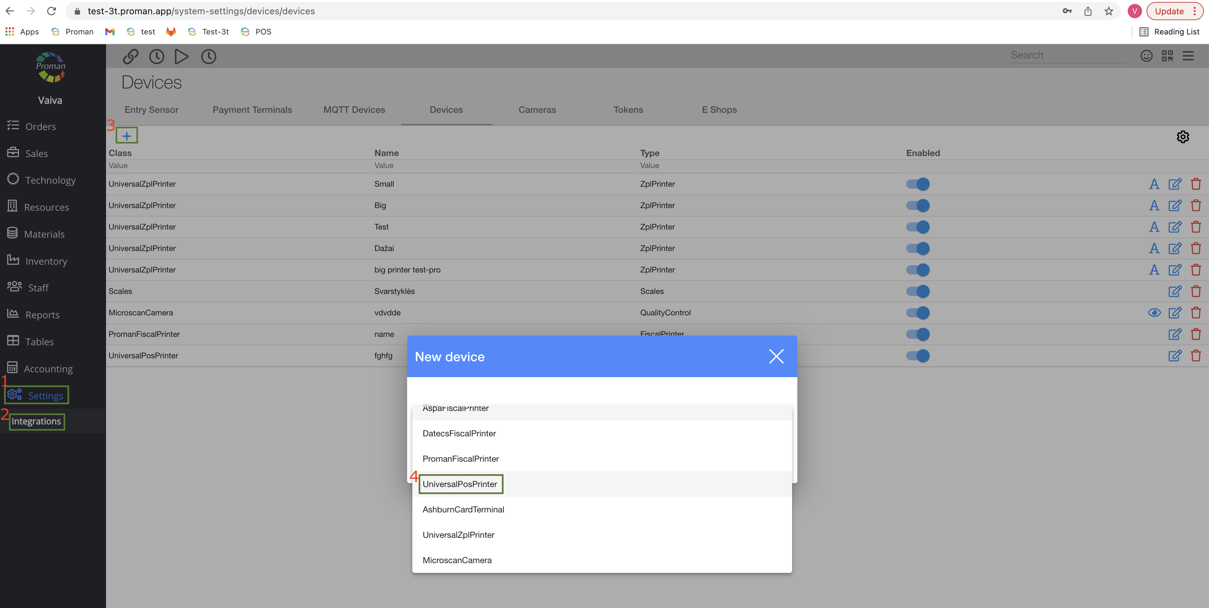Open Integrations in sidebar

[36, 421]
